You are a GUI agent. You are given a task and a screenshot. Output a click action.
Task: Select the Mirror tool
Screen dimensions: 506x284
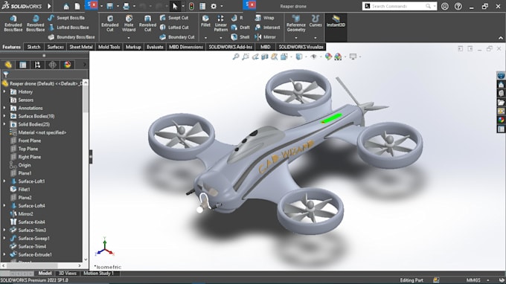pos(266,37)
